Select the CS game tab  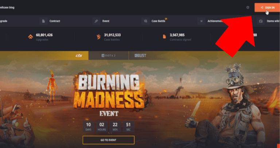(79, 56)
